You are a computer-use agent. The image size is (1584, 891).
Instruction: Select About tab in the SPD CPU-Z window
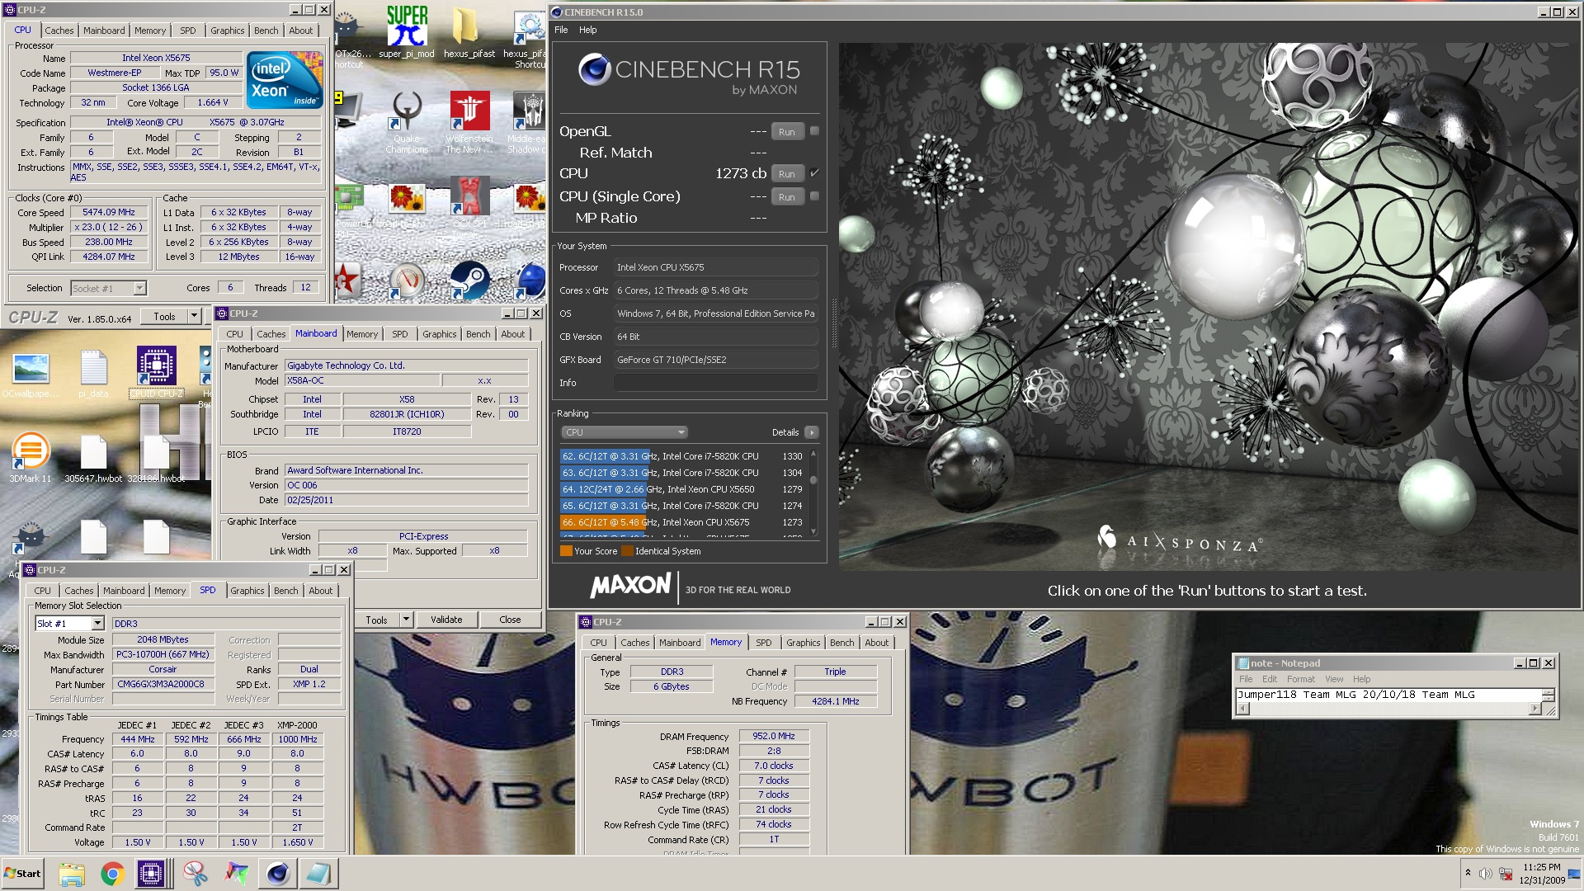321,591
